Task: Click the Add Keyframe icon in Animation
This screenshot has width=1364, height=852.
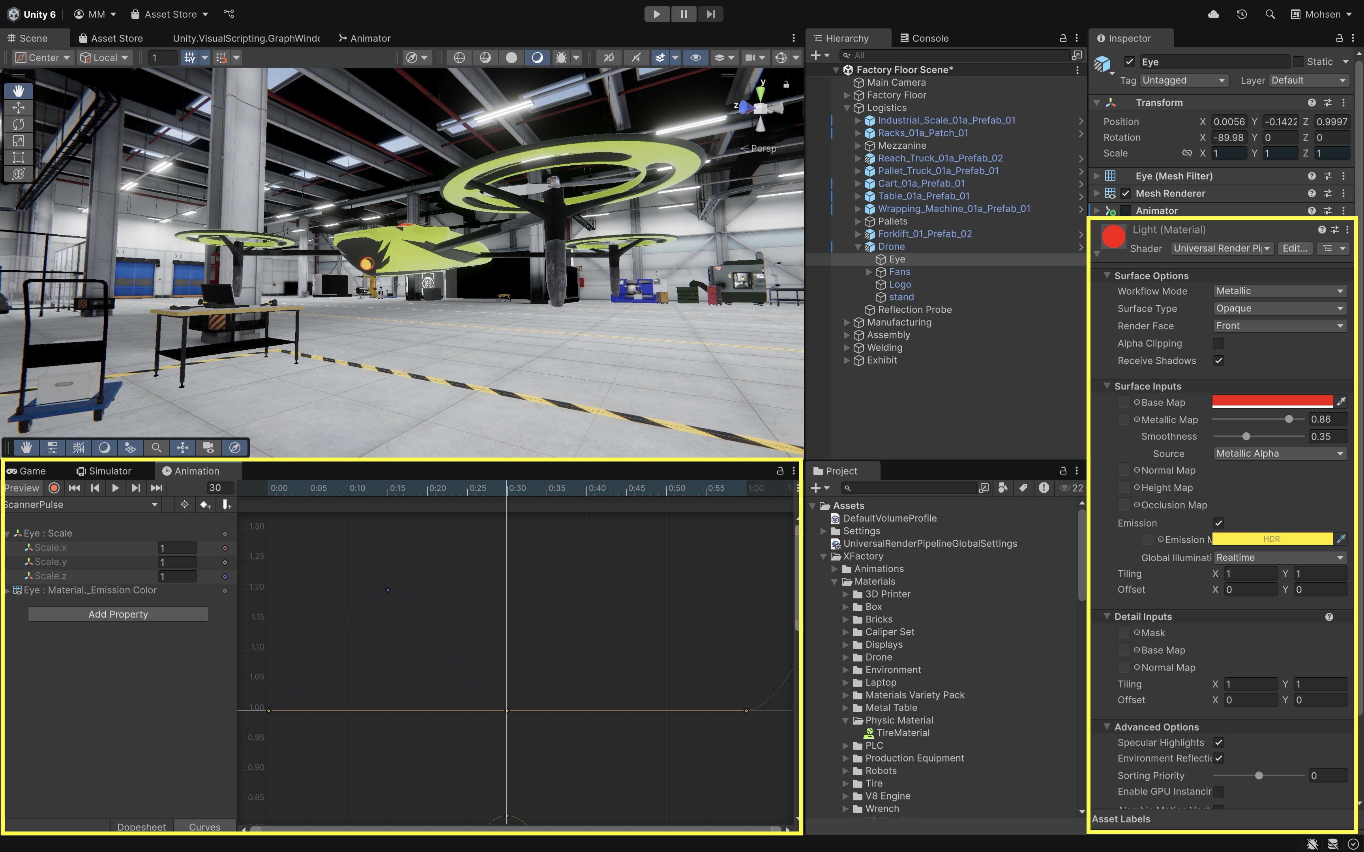Action: click(x=205, y=505)
